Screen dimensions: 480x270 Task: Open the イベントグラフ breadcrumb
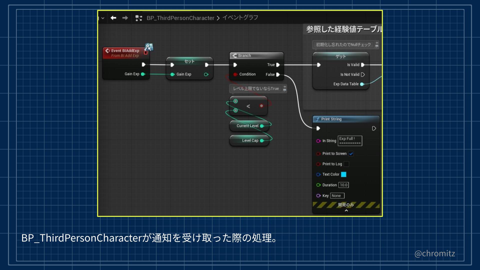click(x=240, y=17)
